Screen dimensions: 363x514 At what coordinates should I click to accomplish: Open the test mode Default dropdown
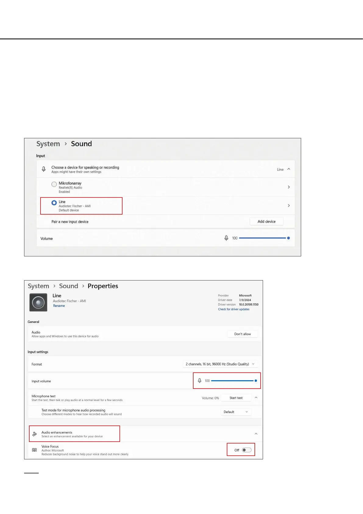236,412
